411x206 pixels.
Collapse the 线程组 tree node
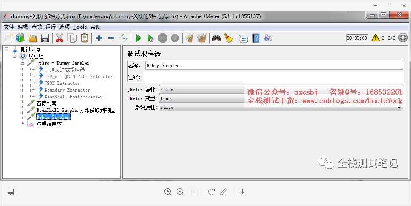(x=14, y=56)
